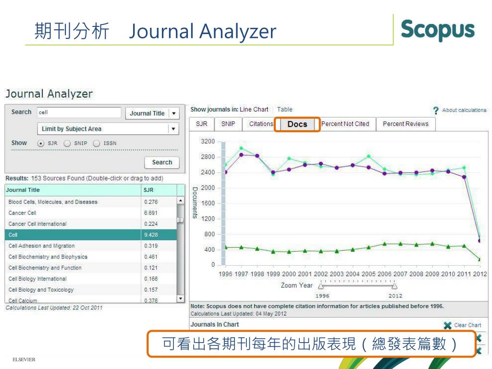
Task: Select Cancer Cell International row
Action: point(91,224)
